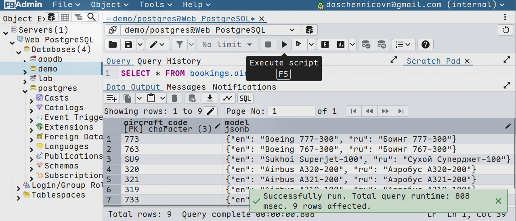Click the Page No input field

pyautogui.click(x=292, y=111)
